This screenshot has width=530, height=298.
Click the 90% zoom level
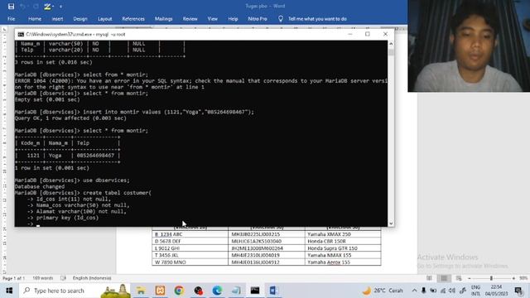coord(523,278)
